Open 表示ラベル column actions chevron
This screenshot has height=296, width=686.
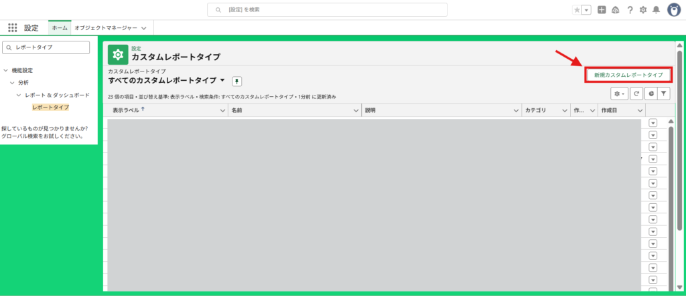[x=222, y=111]
